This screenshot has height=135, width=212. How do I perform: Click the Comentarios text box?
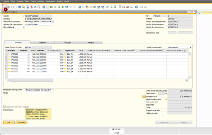(38, 114)
